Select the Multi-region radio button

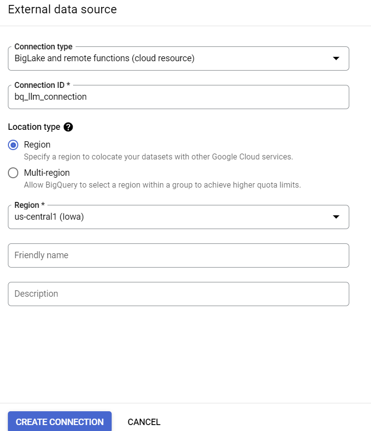click(x=14, y=173)
